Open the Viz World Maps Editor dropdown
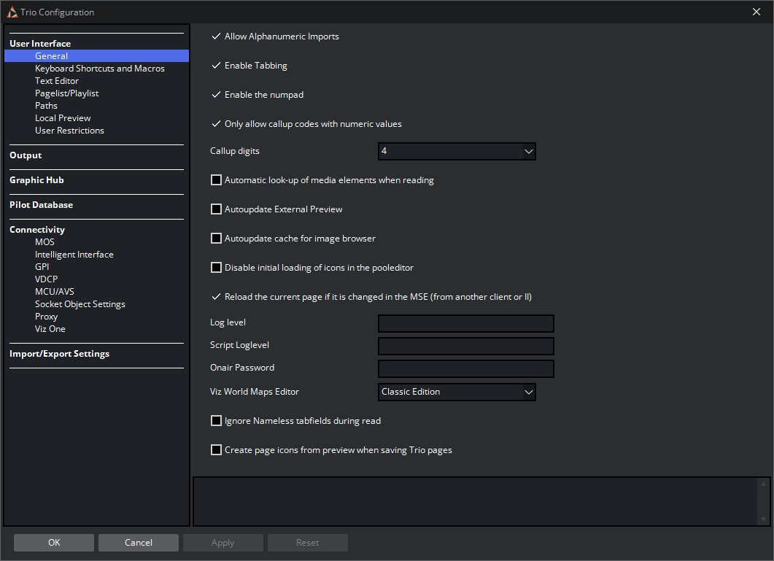The image size is (774, 561). (x=457, y=392)
